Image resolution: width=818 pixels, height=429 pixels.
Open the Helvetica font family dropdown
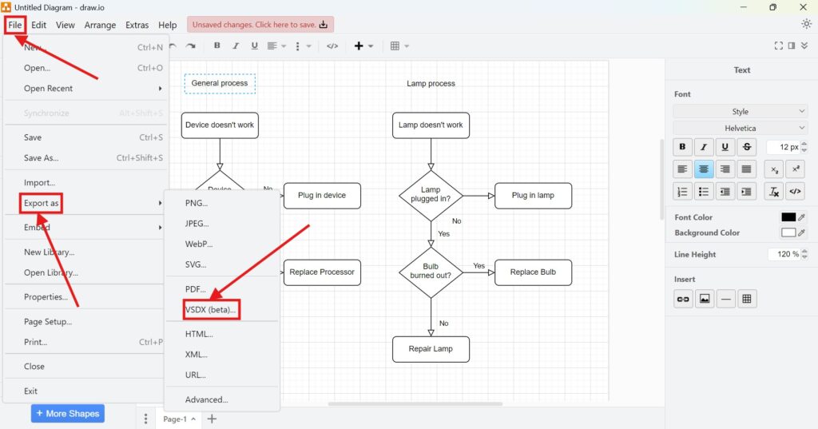click(x=741, y=128)
